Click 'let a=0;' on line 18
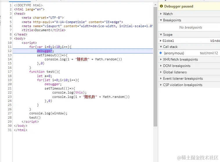Viewport: 220px width, 162px height. (x=44, y=76)
